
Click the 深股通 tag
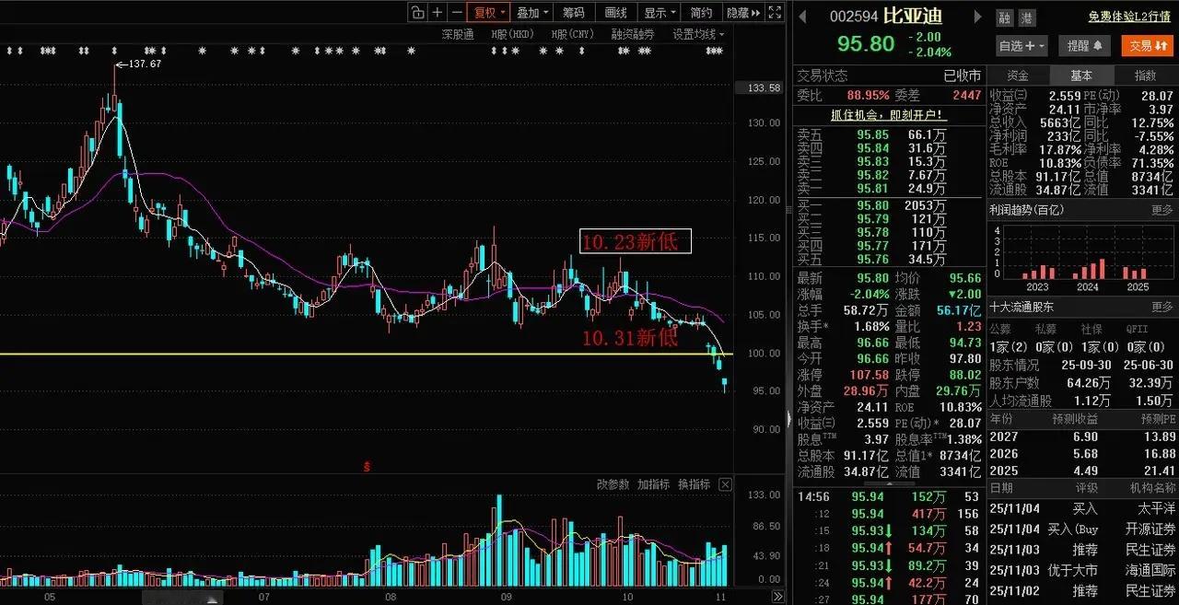(x=458, y=34)
